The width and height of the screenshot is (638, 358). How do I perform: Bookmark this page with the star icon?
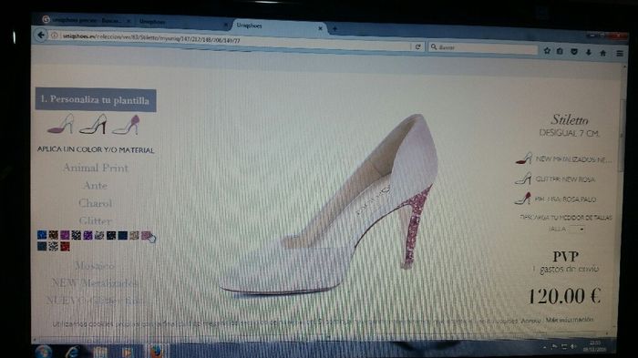[547, 51]
